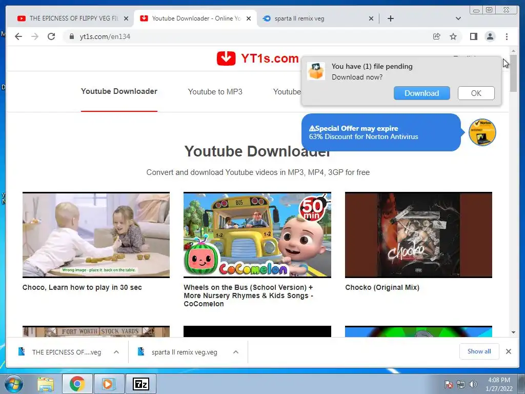The image size is (525, 394).
Task: Close the THE EPICNESS OF FLIPPY tab
Action: click(x=126, y=18)
